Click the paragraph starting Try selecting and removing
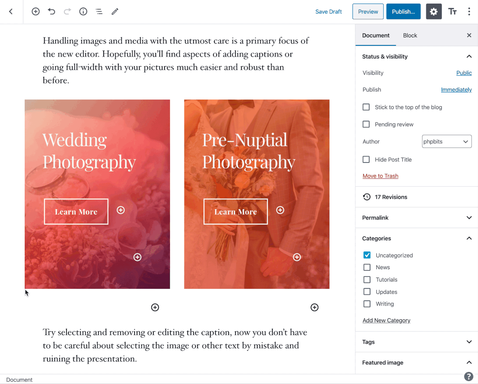 coord(175,345)
